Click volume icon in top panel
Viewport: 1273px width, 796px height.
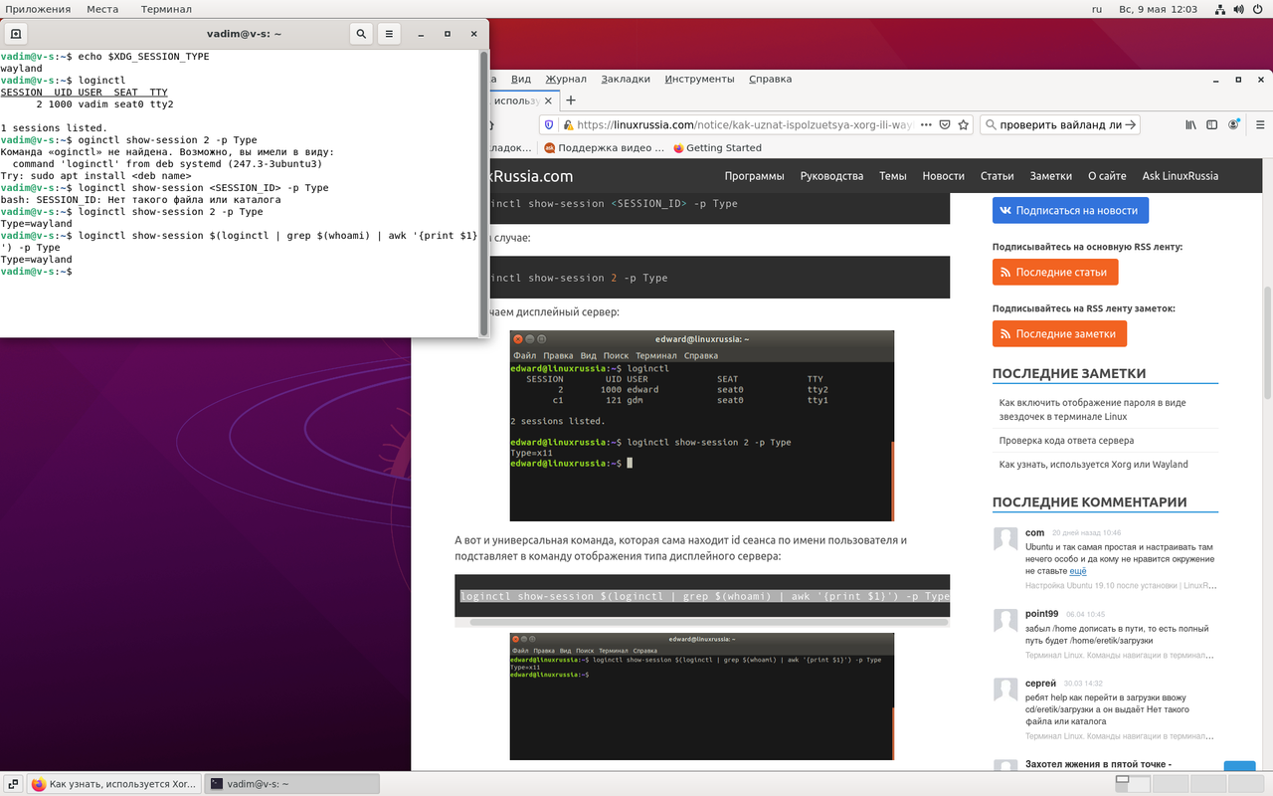tap(1240, 9)
